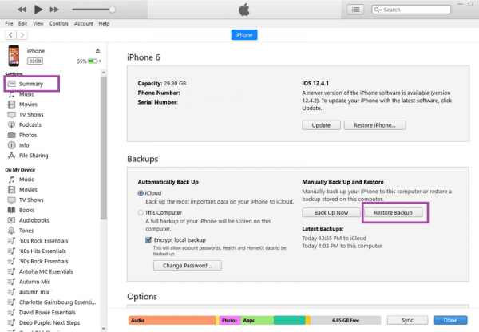The image size is (479, 332).
Task: Click sidebar scrollbar up arrow
Action: (x=104, y=73)
